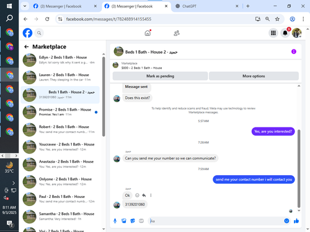Screen dimensions: 310x232
Task: View site information icon in address bar
Action: coord(60,19)
